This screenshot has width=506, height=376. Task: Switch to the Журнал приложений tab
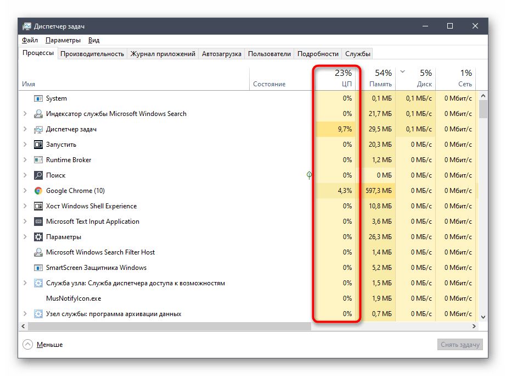[162, 54]
